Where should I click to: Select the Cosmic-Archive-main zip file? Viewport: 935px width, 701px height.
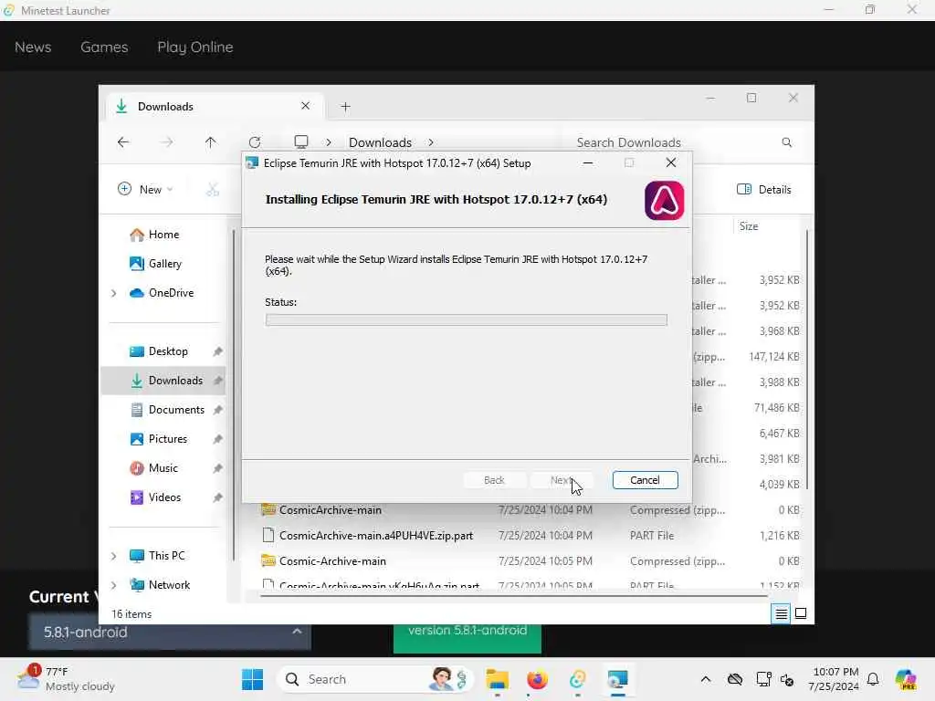332,561
